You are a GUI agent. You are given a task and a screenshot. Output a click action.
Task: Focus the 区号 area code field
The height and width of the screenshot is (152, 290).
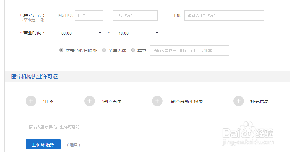pyautogui.click(x=89, y=15)
